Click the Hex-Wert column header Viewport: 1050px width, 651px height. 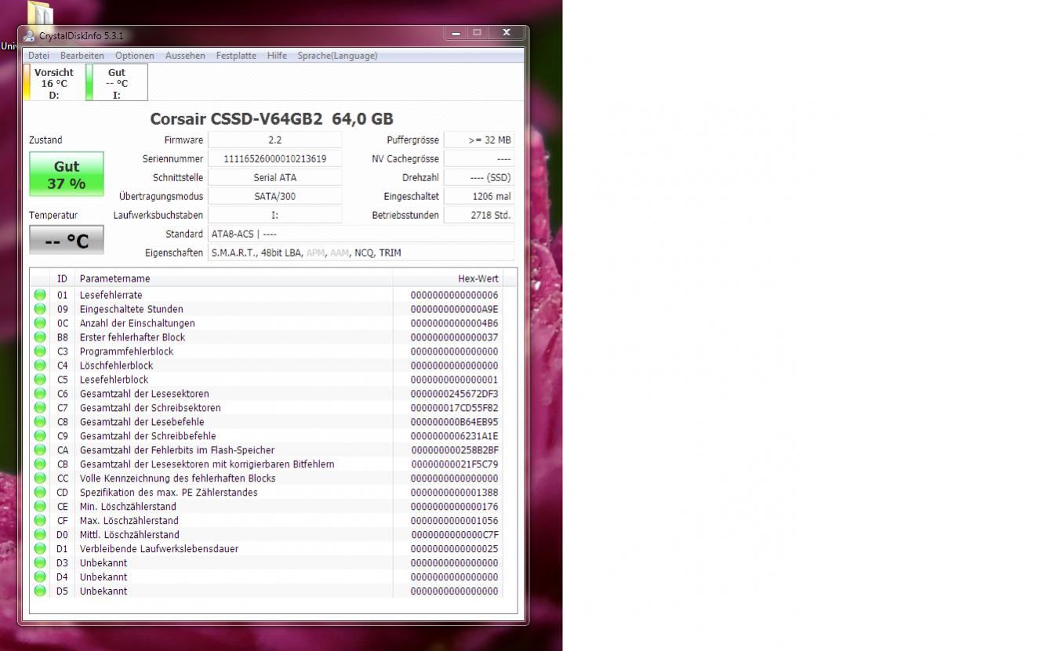(x=448, y=278)
